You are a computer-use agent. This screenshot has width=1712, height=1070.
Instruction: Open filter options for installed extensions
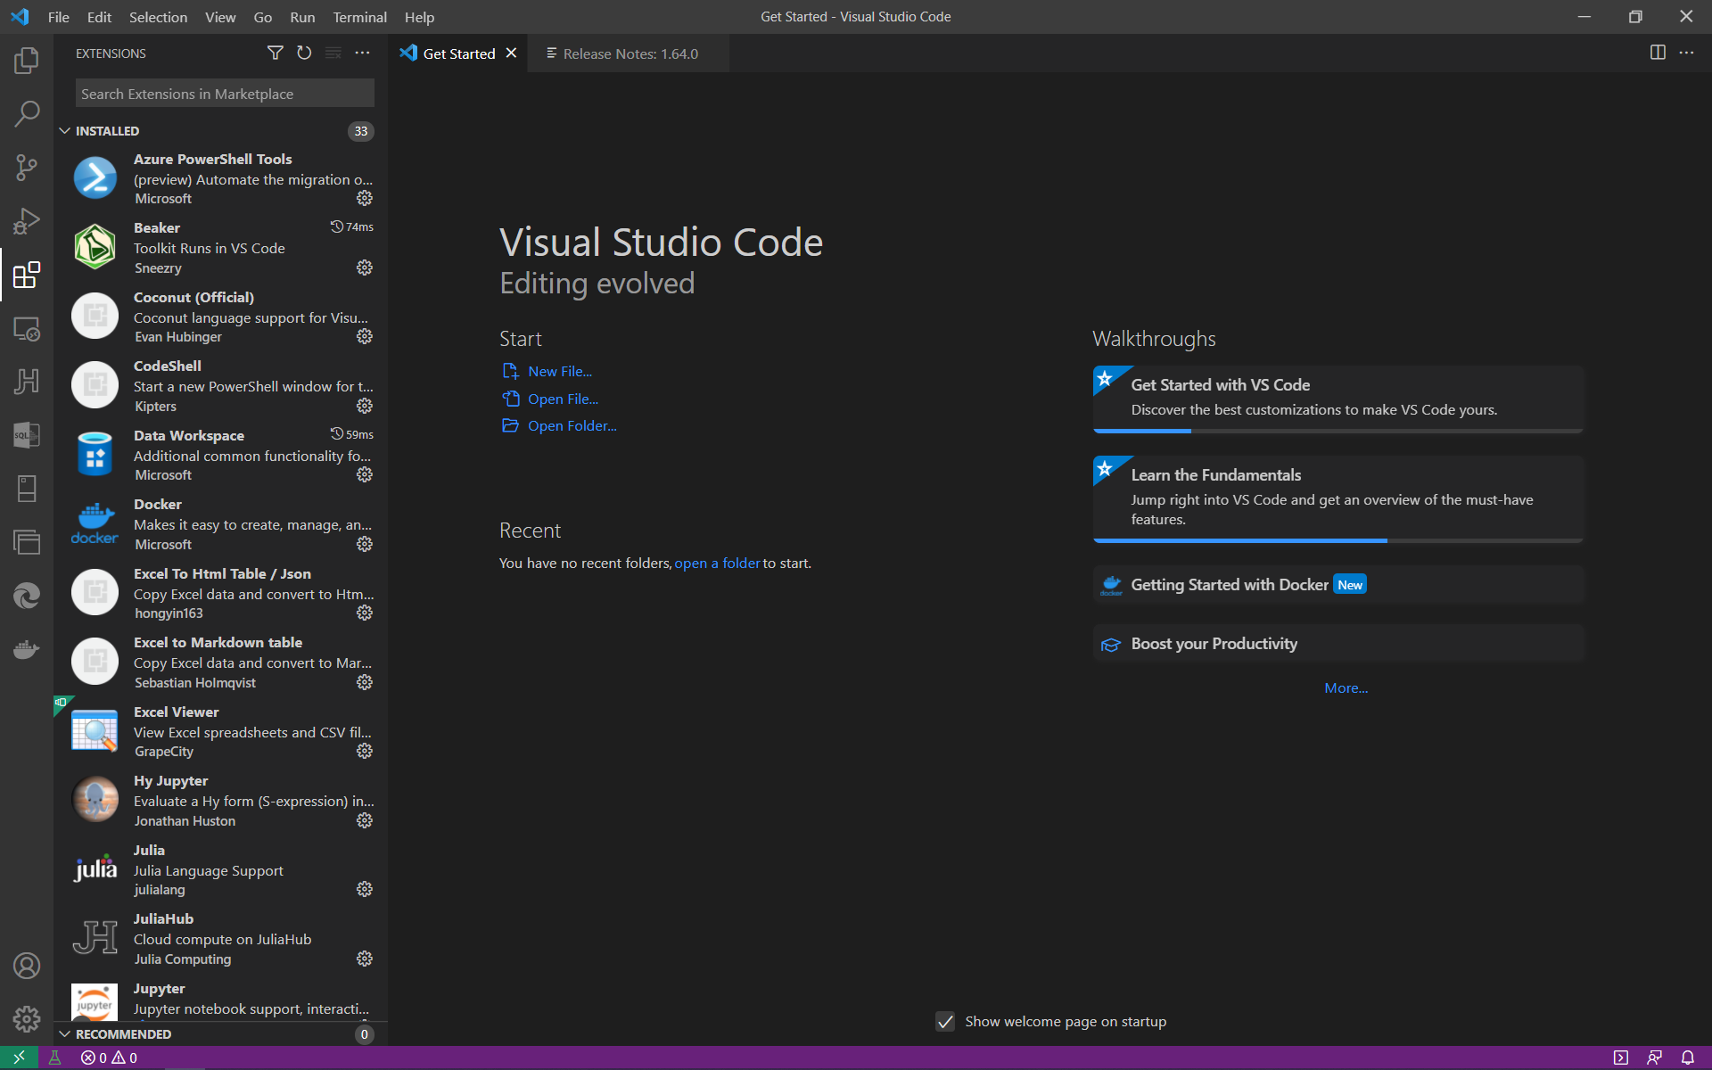point(275,53)
